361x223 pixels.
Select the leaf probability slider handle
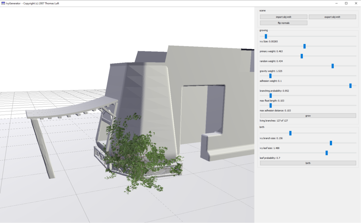tap(327, 153)
